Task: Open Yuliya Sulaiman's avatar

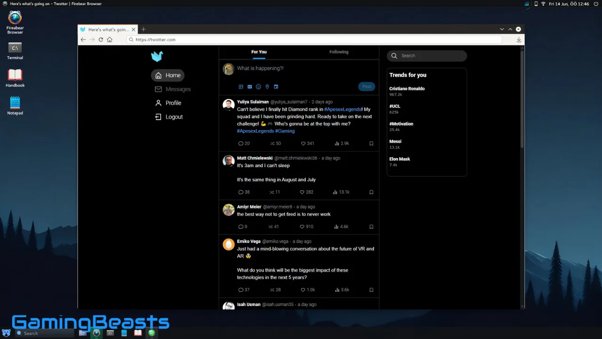Action: point(229,105)
